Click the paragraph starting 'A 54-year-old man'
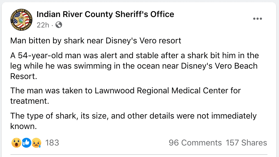 (135, 66)
